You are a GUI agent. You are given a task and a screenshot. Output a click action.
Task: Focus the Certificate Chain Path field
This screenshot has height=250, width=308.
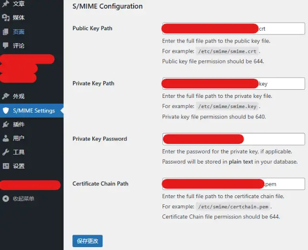[234, 184]
